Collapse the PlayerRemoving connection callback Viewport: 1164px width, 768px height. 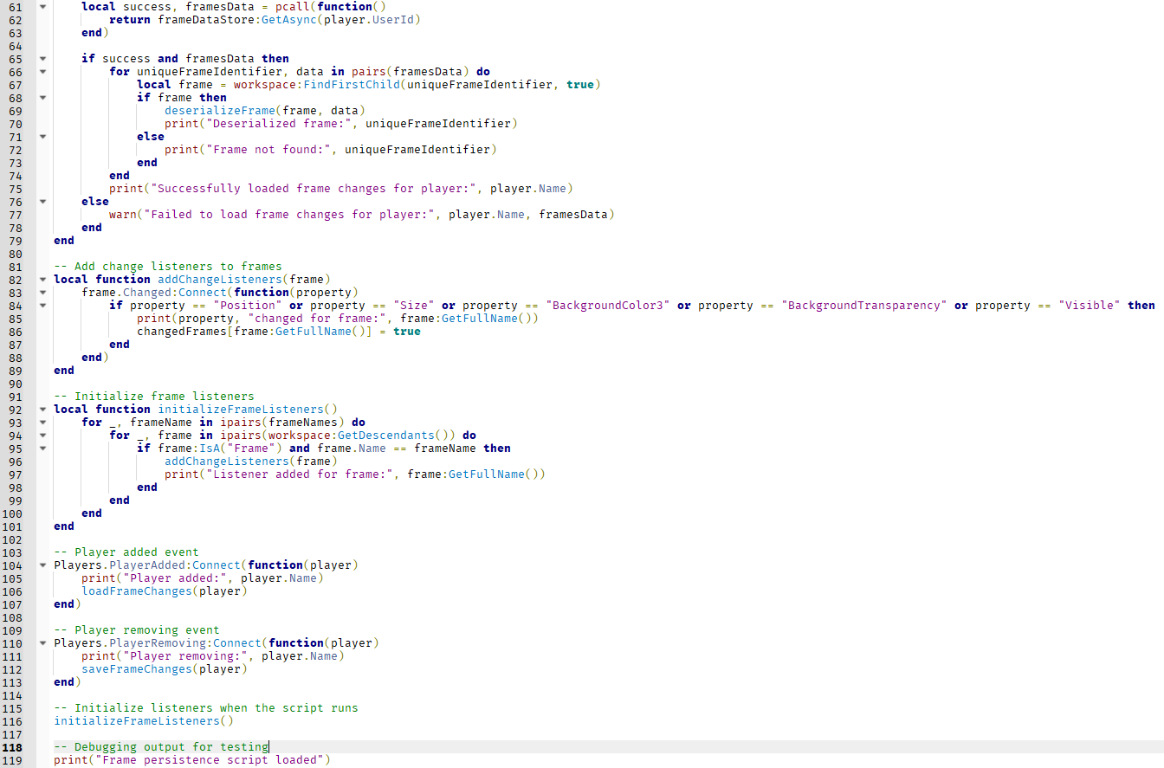42,643
